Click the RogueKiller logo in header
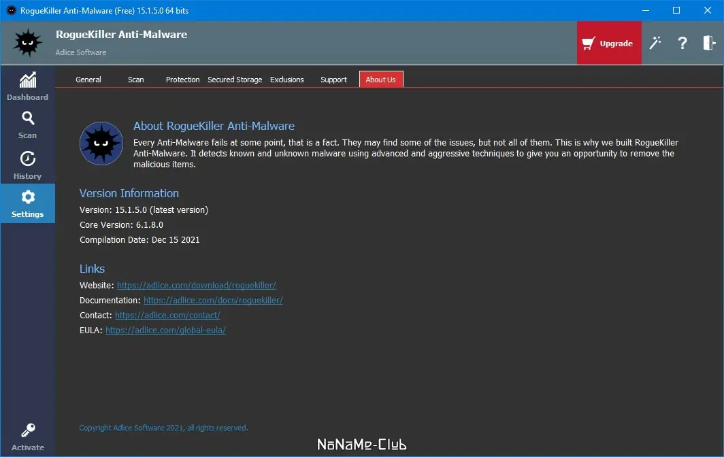Image resolution: width=724 pixels, height=457 pixels. pos(28,43)
